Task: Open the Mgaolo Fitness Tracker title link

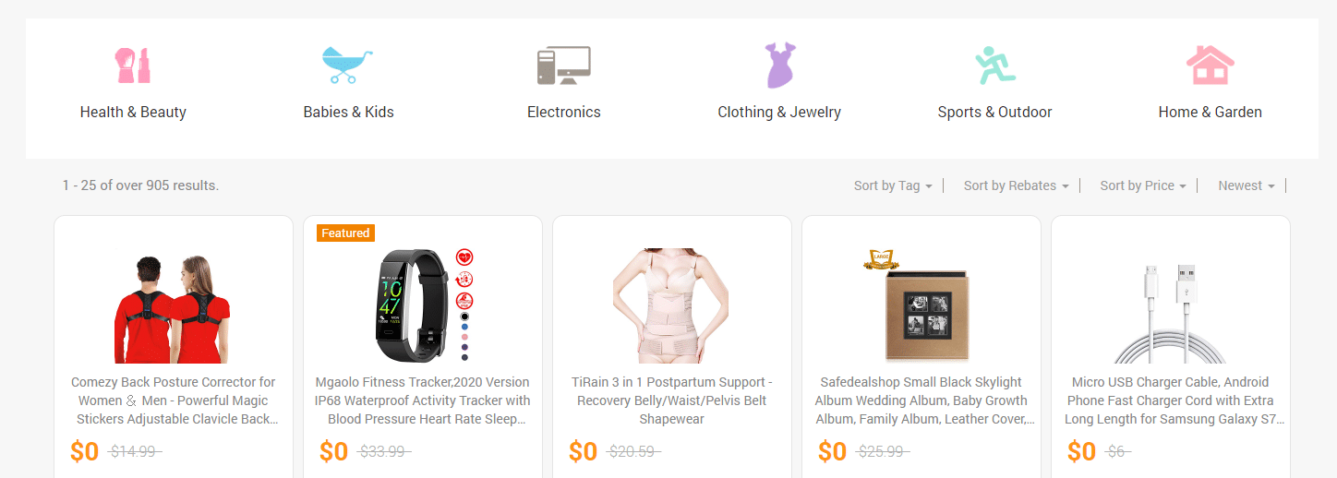Action: [x=423, y=400]
